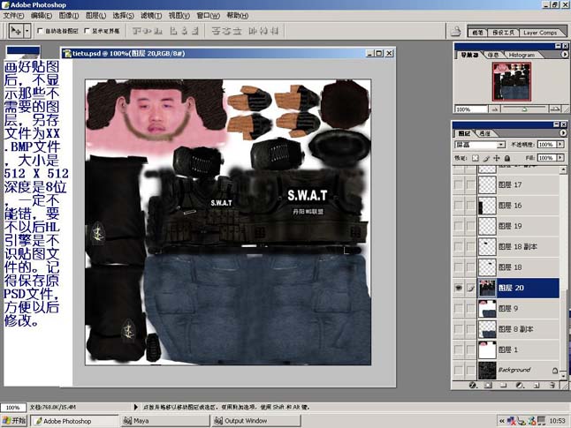The width and height of the screenshot is (571, 428).
Task: Switch to the 通道 Channels tab
Action: pos(484,133)
